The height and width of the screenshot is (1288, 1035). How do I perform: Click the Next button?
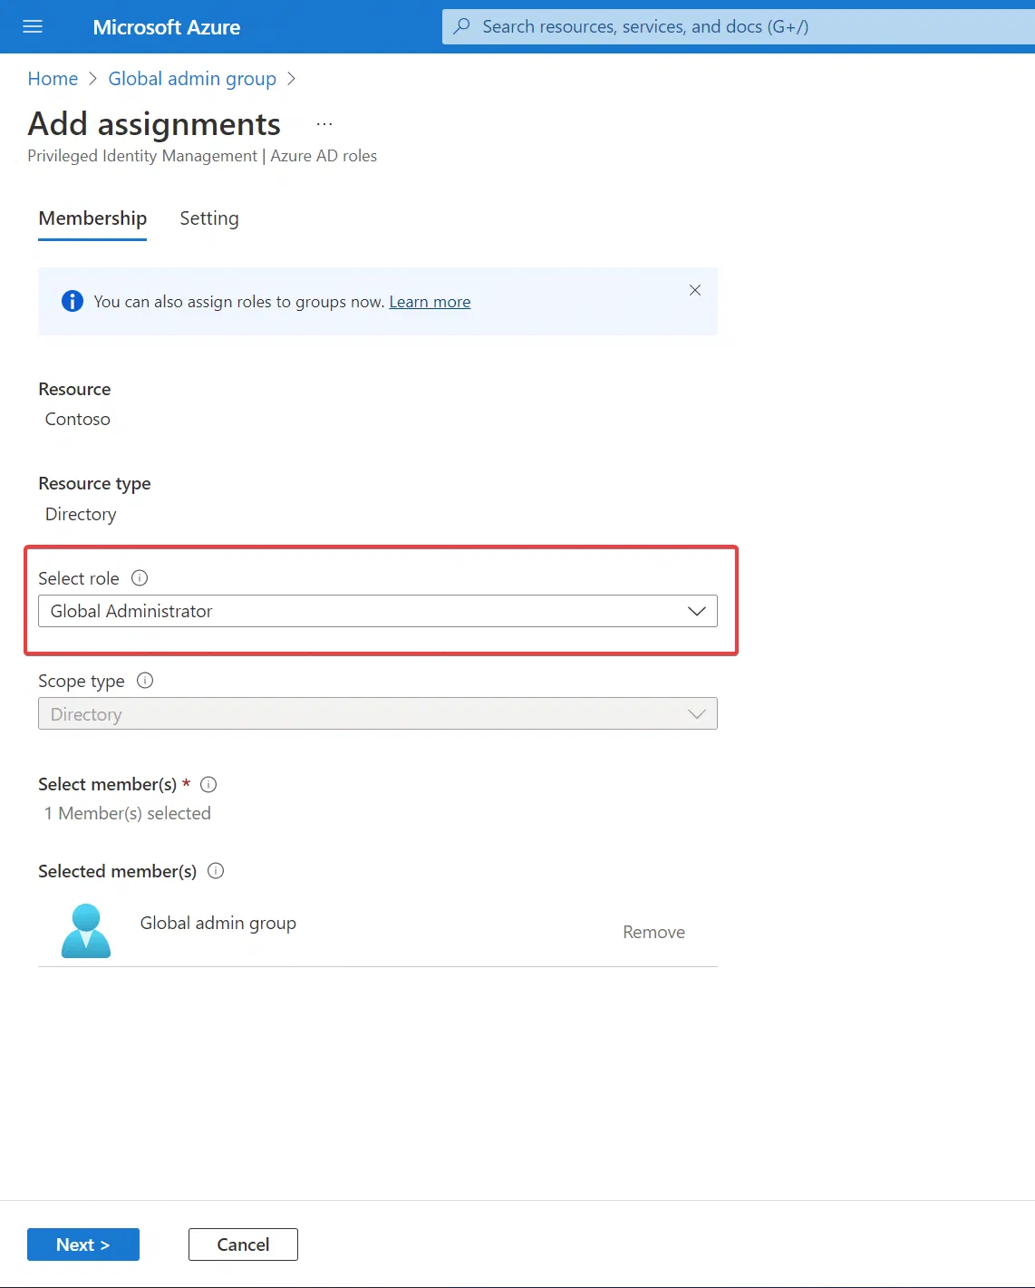click(83, 1244)
